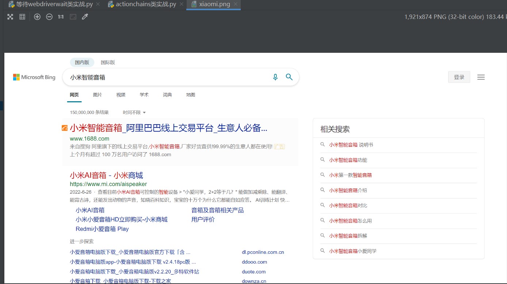Image resolution: width=507 pixels, height=284 pixels.
Task: Open the 小米AI音箱 sitelink
Action: (90, 210)
